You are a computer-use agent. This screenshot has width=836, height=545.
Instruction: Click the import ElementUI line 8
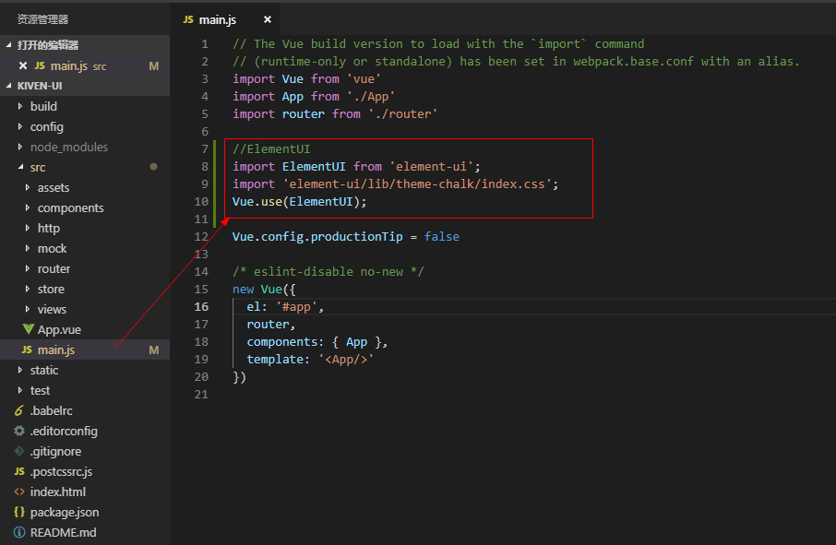356,167
